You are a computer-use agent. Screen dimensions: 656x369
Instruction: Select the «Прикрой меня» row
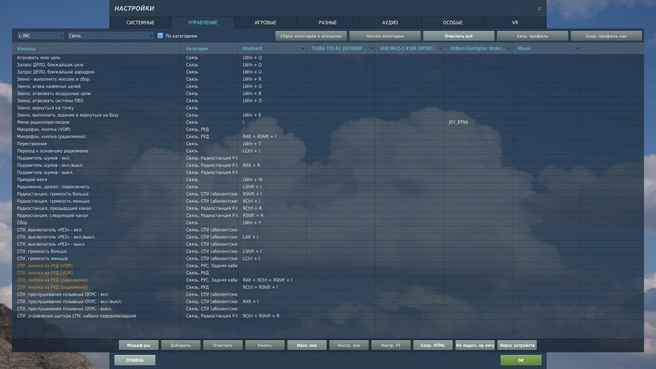328,179
